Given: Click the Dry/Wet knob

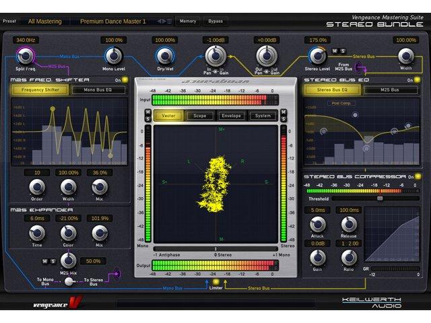Looking at the screenshot, I should pyautogui.click(x=164, y=55).
